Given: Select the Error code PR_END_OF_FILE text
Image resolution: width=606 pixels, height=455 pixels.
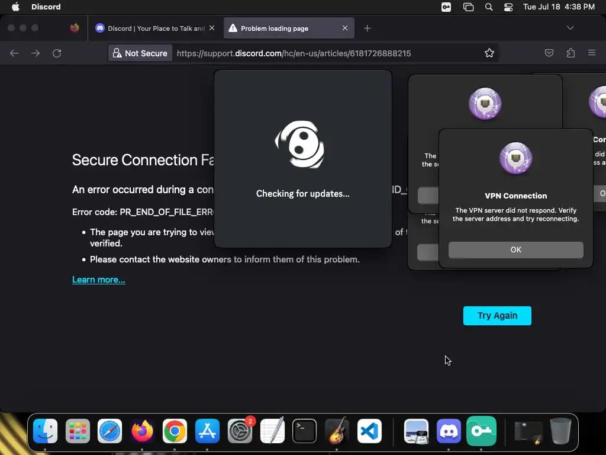Looking at the screenshot, I should click(x=143, y=212).
